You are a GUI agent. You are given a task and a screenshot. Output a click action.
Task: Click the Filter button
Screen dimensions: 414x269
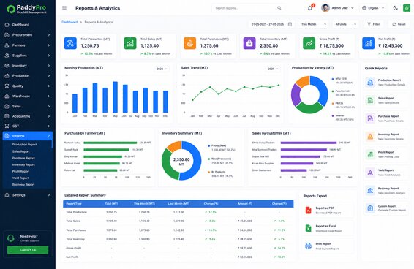(374, 24)
